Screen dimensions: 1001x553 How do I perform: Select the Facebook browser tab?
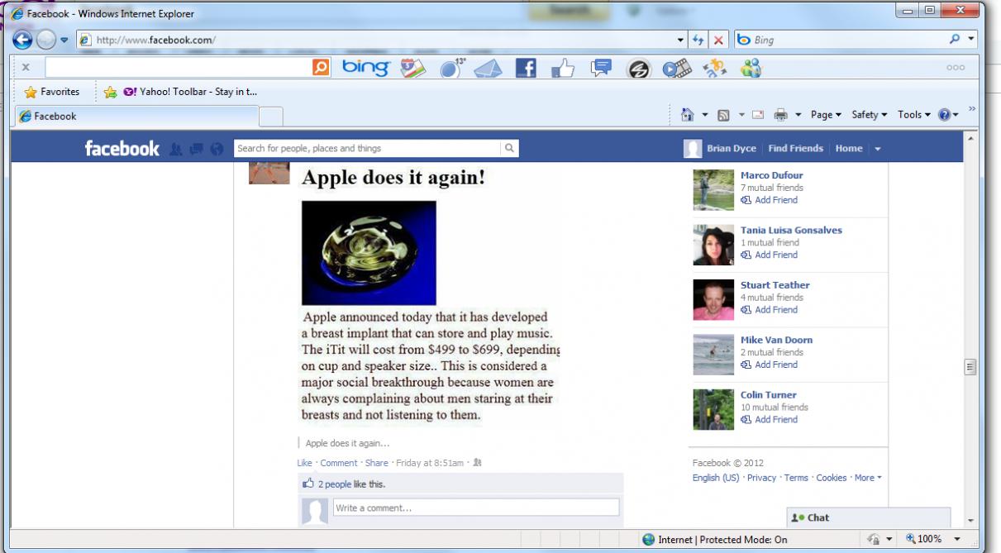pyautogui.click(x=139, y=117)
